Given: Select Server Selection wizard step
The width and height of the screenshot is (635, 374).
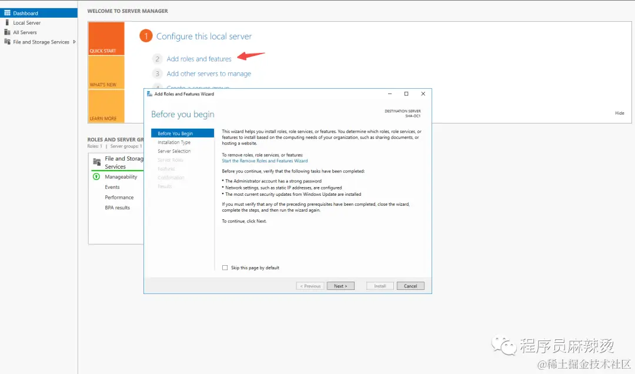Looking at the screenshot, I should coord(173,151).
